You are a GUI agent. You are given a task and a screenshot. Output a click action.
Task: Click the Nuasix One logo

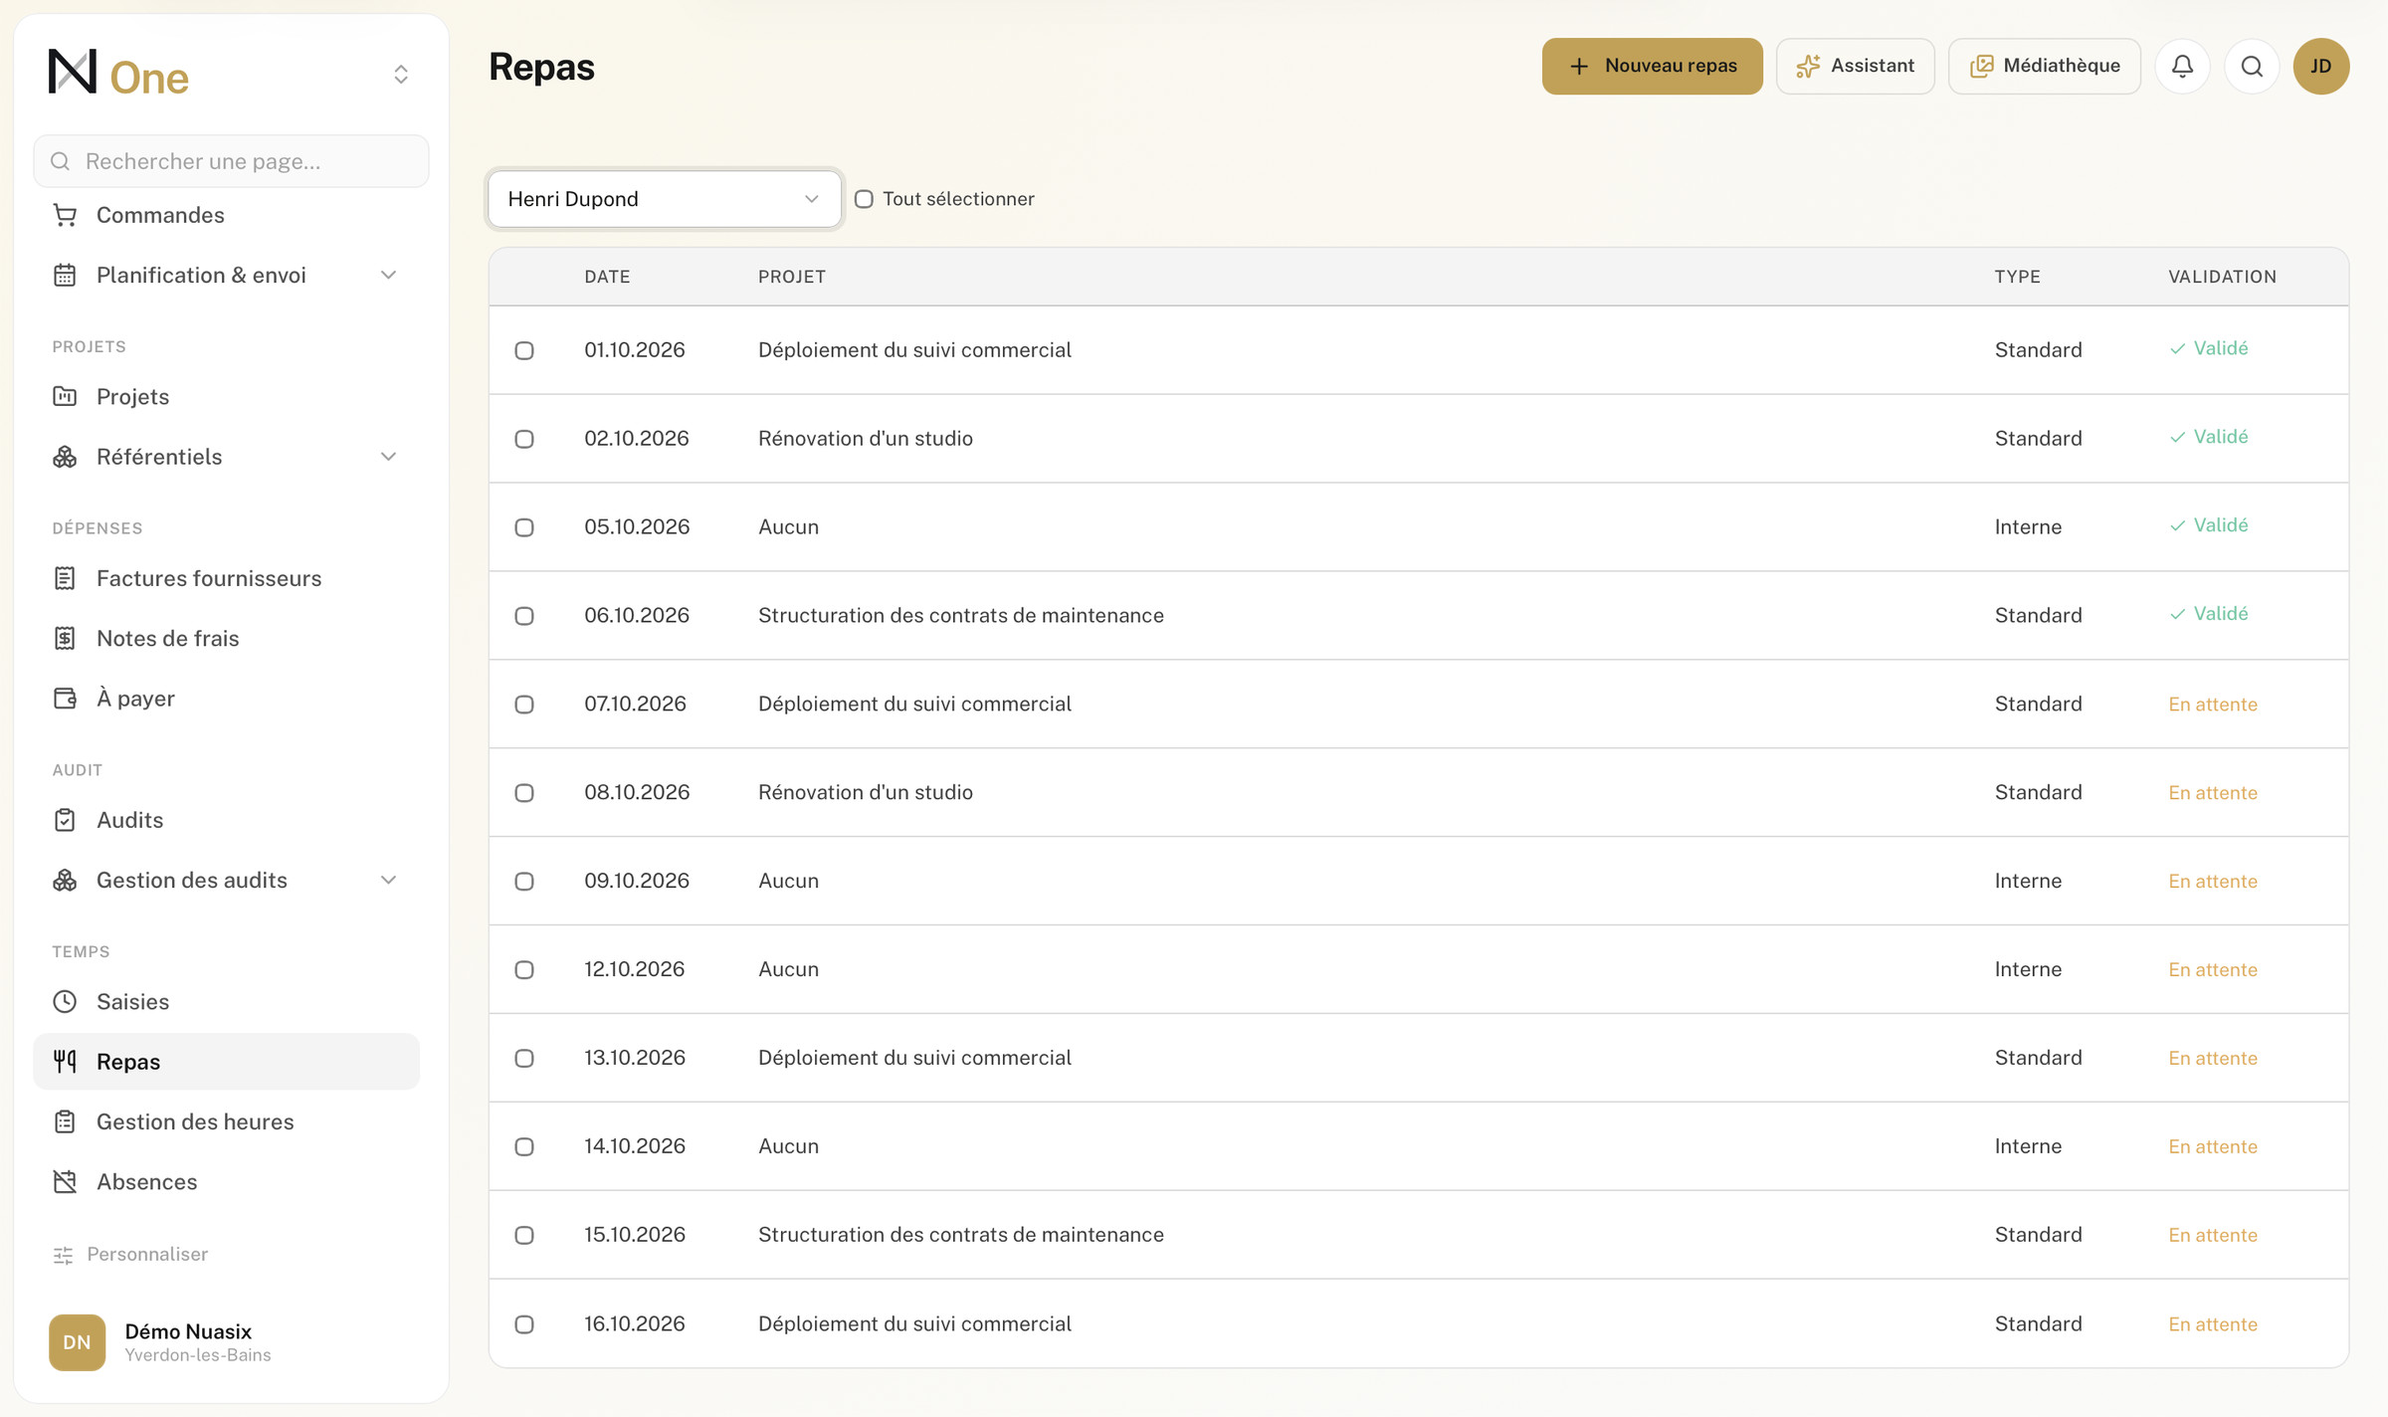118,74
